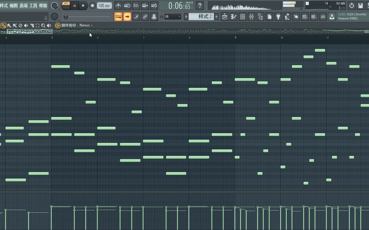Open the piano roll options speaker menu
This screenshot has width=369, height=230.
tap(58, 25)
